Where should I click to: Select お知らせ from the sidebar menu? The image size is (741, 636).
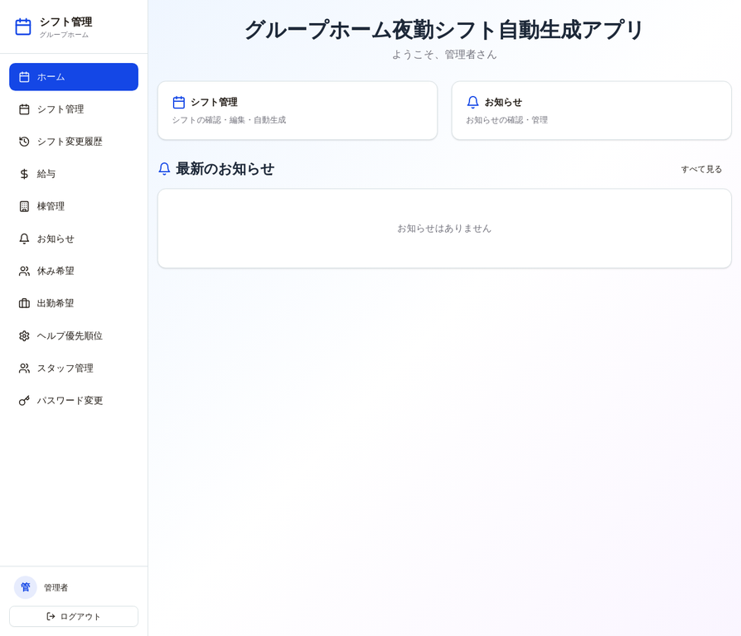pyautogui.click(x=73, y=238)
